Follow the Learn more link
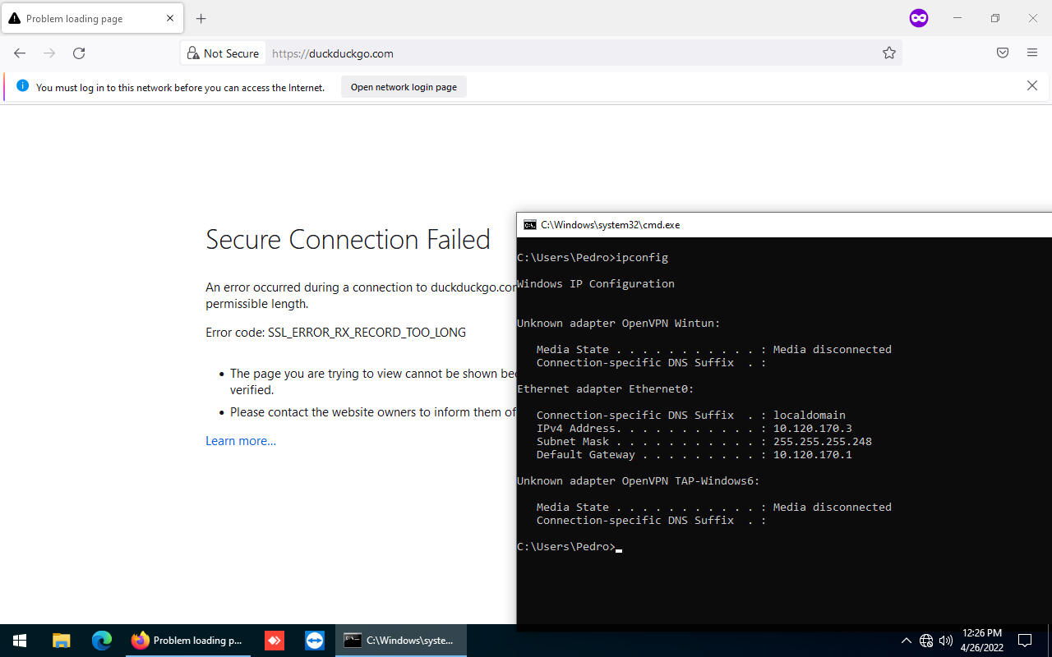Screen dimensions: 1052x657 240,441
